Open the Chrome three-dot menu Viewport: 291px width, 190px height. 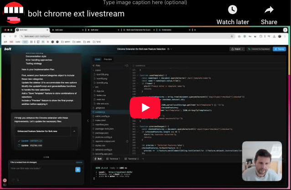coord(285,36)
